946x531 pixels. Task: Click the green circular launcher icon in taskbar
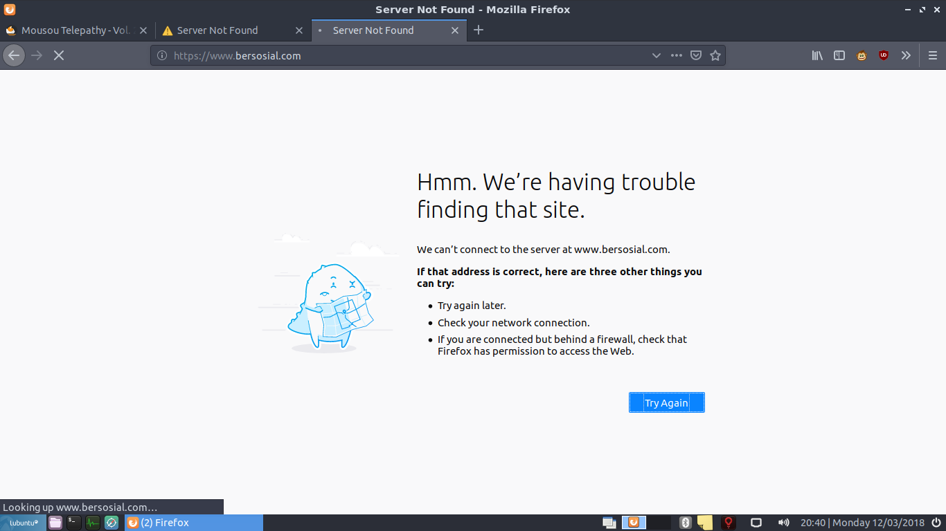(x=111, y=523)
